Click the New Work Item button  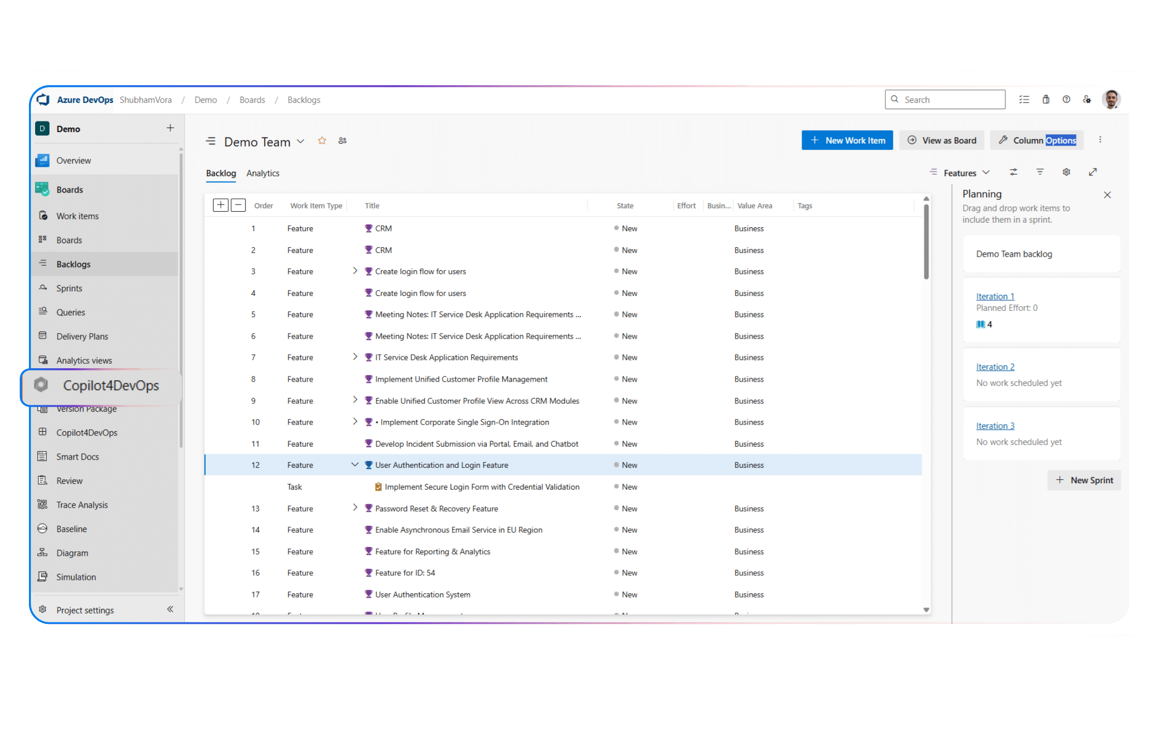[x=847, y=140]
